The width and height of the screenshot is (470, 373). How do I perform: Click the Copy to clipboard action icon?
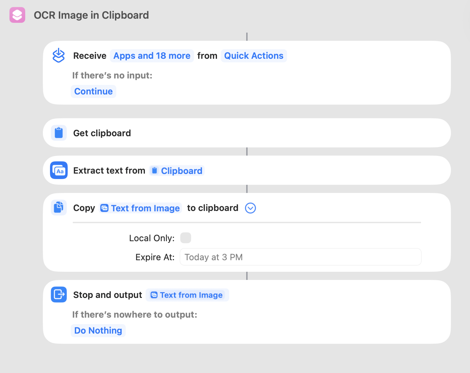[58, 208]
